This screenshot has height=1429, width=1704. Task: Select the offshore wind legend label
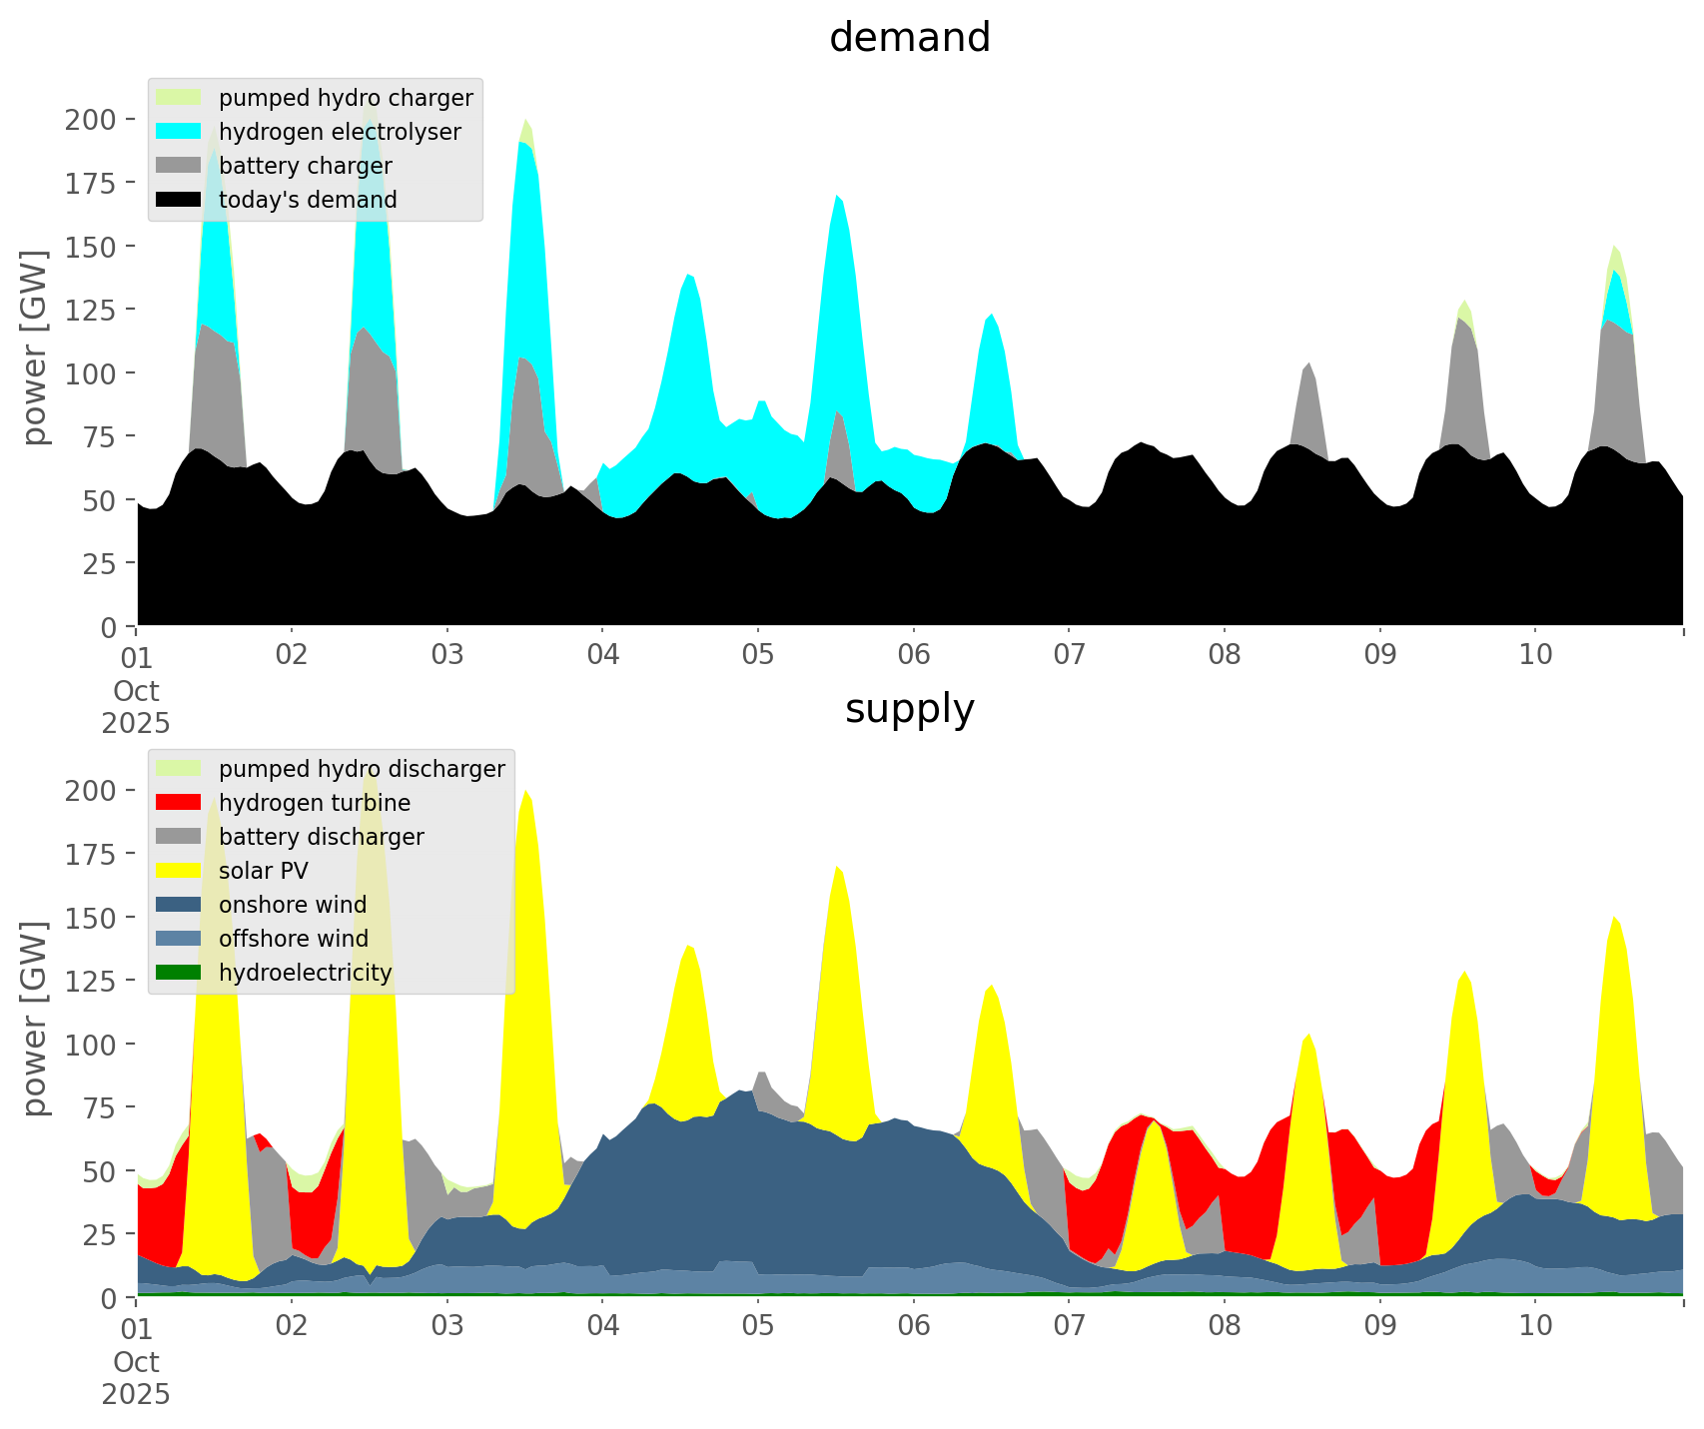pos(293,939)
